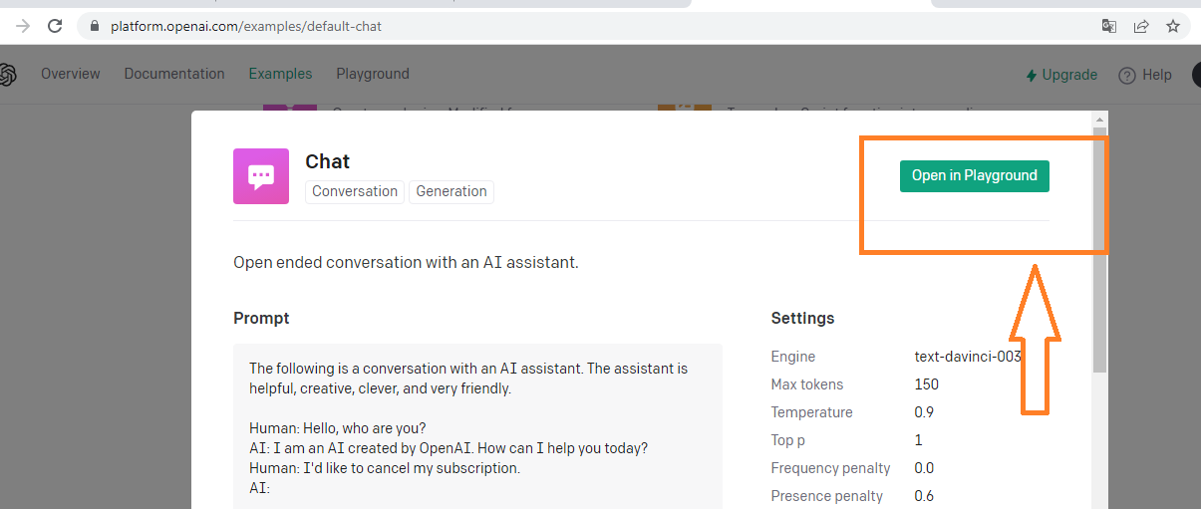This screenshot has height=509, width=1201.
Task: Click the translate page icon
Action: click(x=1108, y=26)
